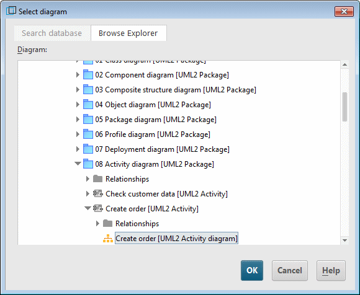Viewport: 360px width, 295px height.
Task: Click the scrollbar up arrow
Action: click(344, 64)
